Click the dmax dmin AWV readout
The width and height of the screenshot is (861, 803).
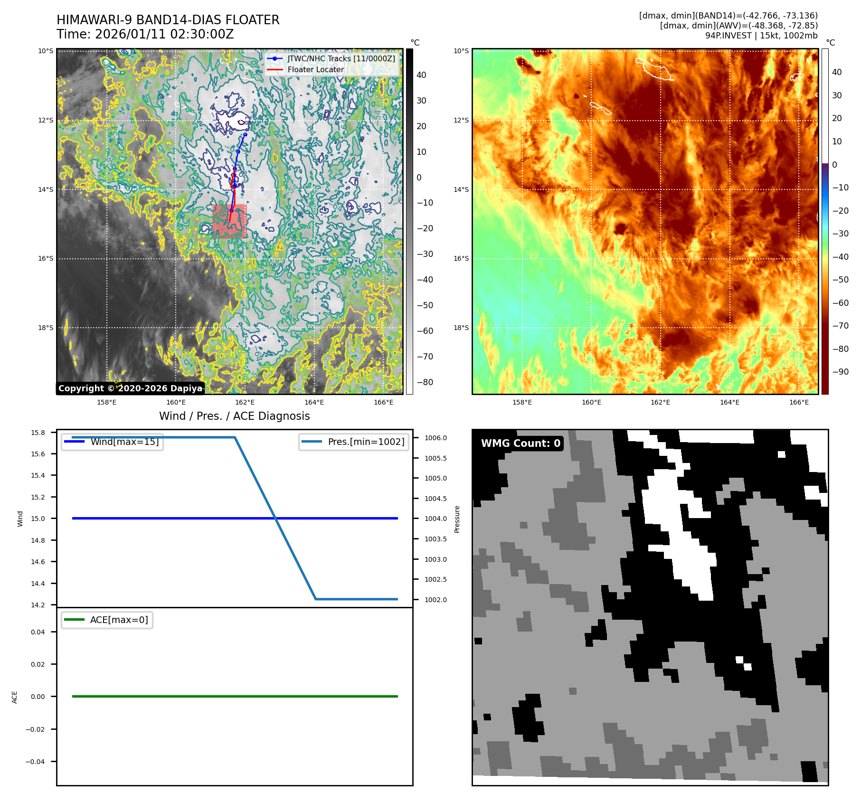tap(738, 26)
